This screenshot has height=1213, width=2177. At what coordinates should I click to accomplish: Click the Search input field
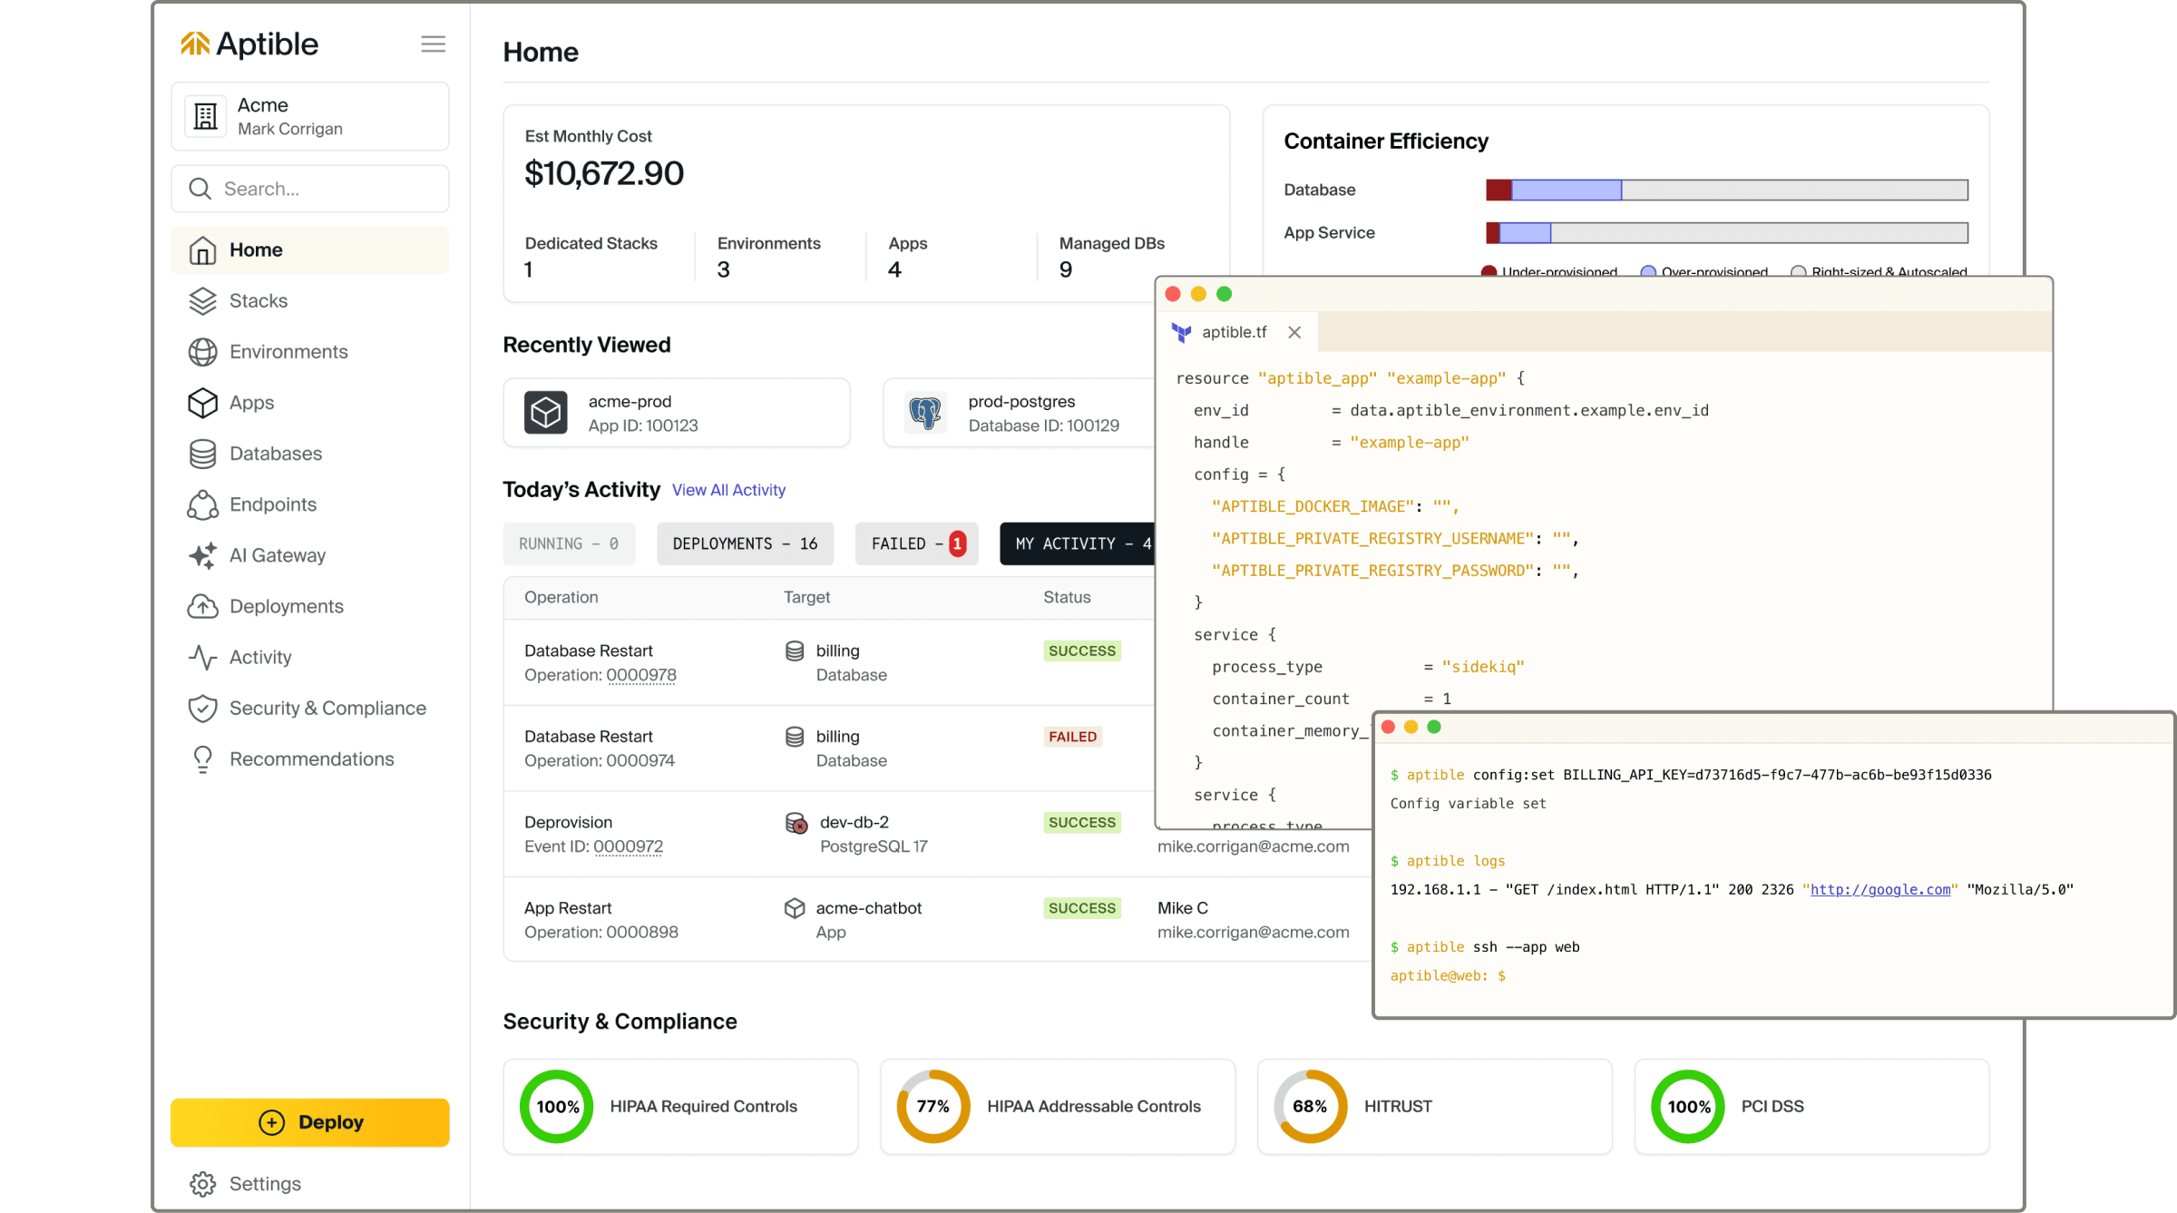tap(309, 189)
